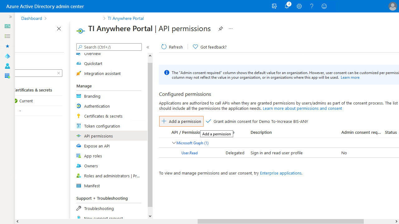Click the Delegated type cell
399x224 pixels.
tap(235, 153)
